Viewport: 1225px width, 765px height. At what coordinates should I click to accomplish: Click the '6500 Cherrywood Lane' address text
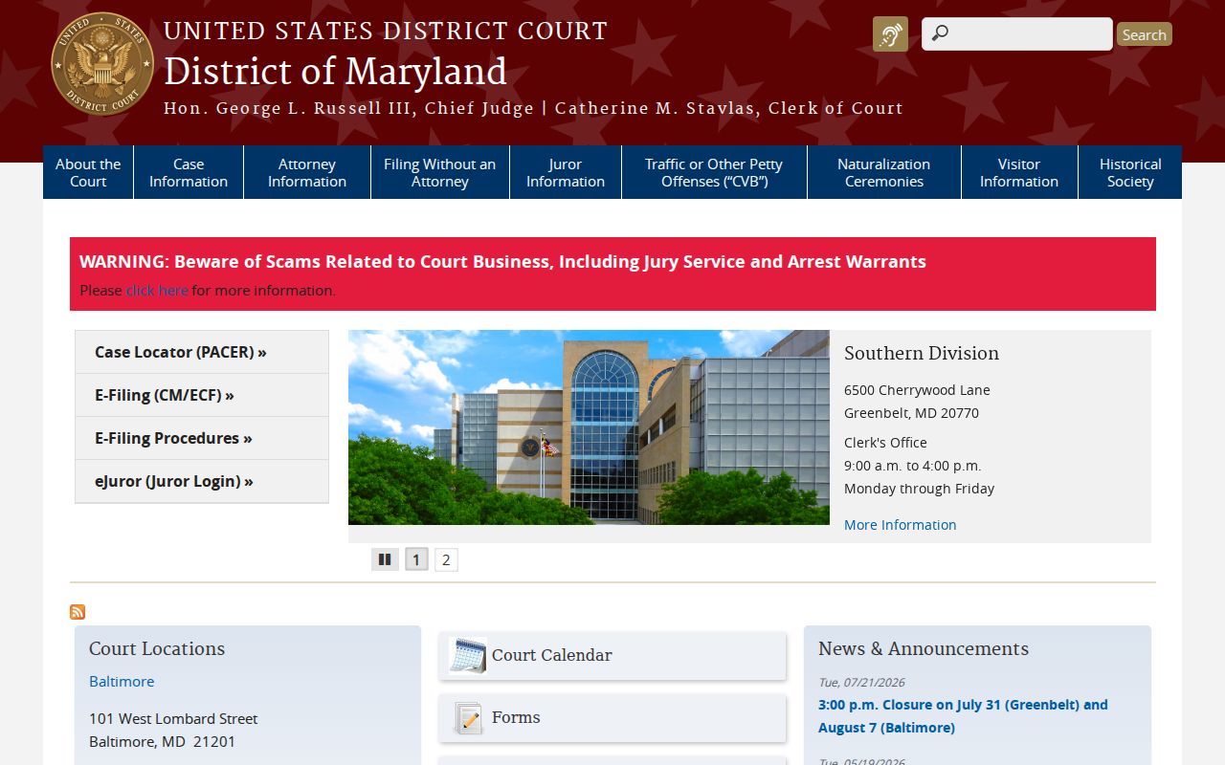[x=917, y=390]
